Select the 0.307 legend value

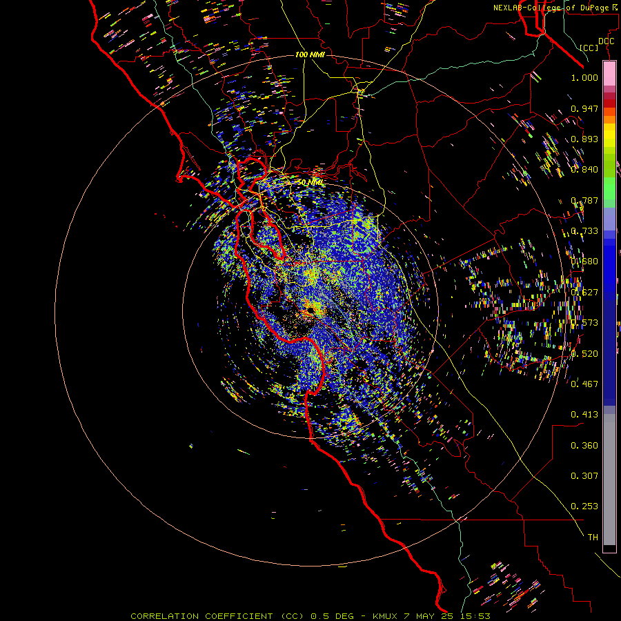click(584, 476)
